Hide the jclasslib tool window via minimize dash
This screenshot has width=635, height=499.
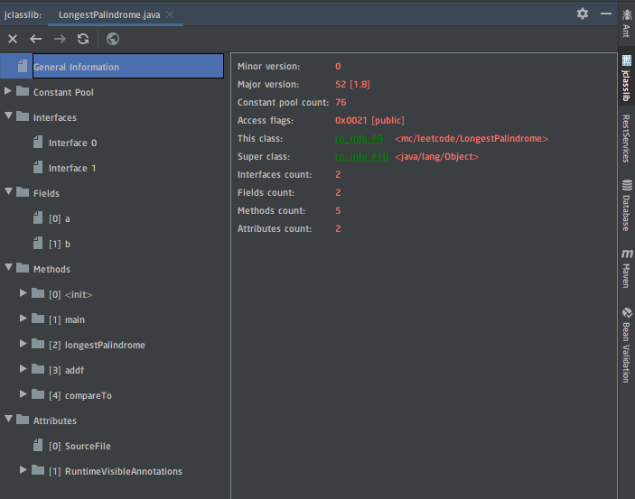[x=606, y=14]
